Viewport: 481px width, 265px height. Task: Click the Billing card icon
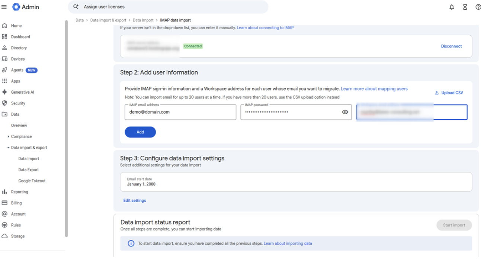[4, 203]
